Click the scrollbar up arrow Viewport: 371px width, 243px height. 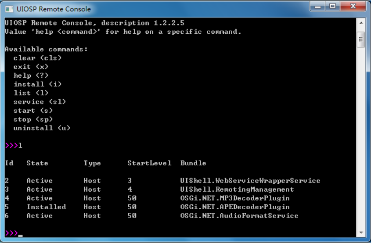tap(361, 23)
